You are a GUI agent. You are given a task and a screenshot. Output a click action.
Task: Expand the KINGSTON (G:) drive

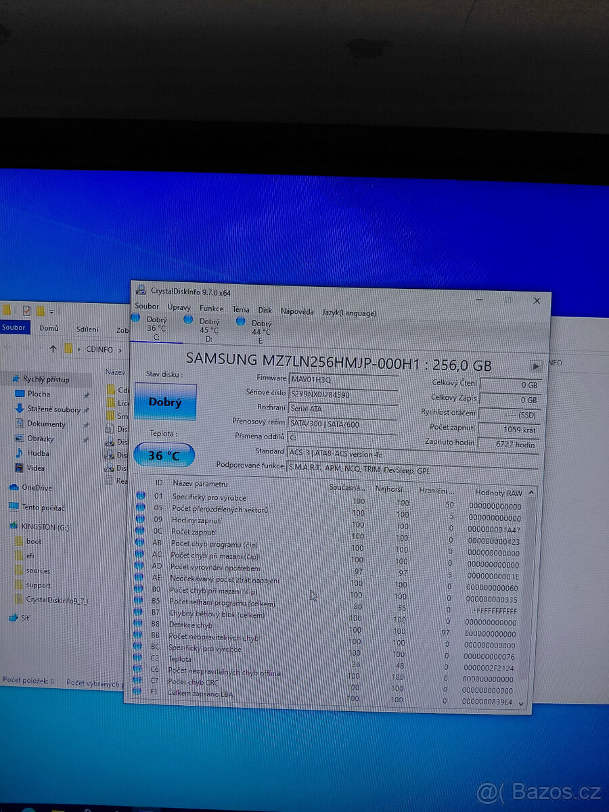point(45,527)
